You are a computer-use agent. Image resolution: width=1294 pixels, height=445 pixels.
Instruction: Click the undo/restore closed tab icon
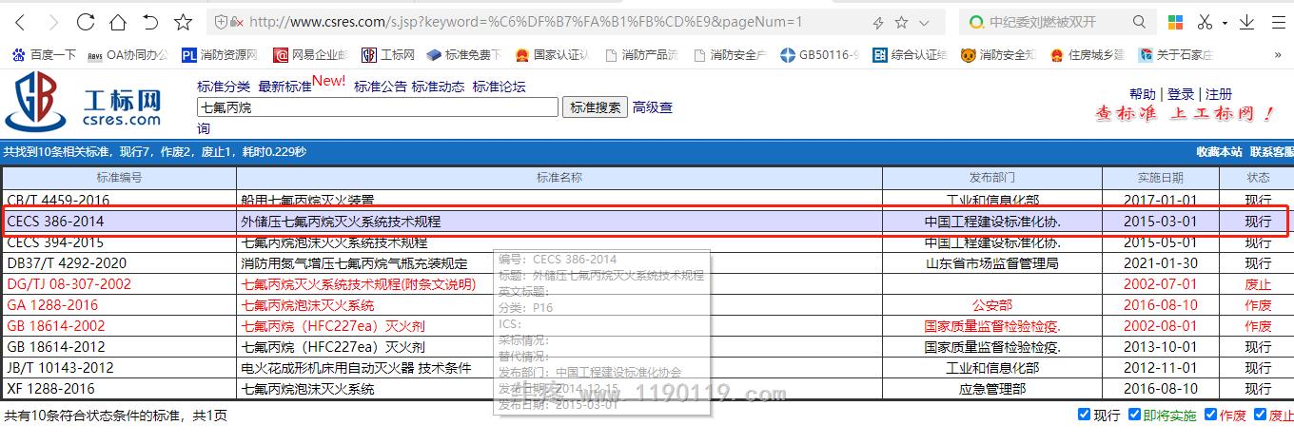pyautogui.click(x=150, y=22)
